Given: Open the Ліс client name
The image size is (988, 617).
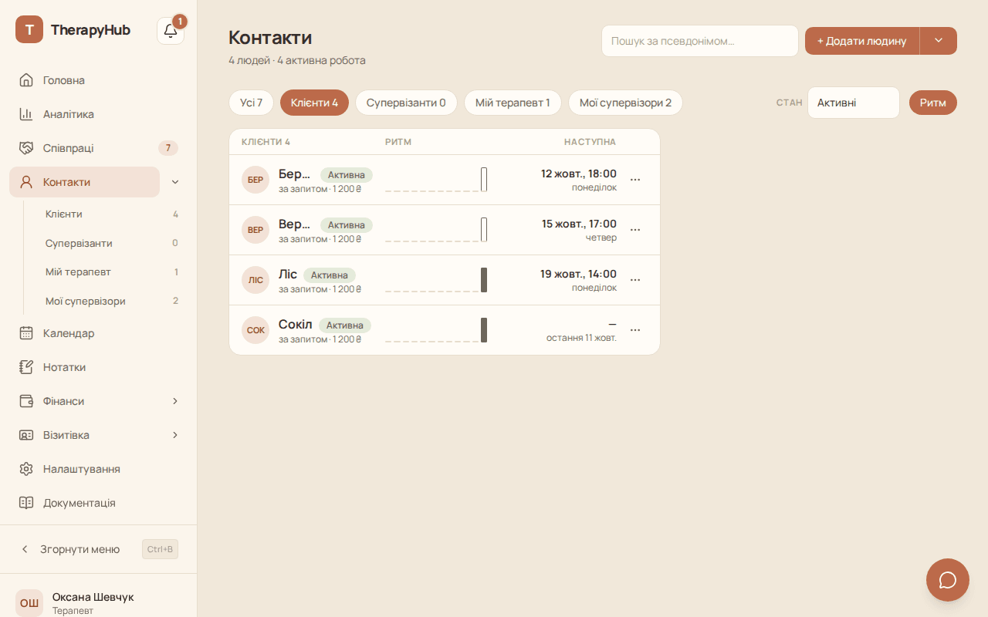Looking at the screenshot, I should [x=288, y=274].
